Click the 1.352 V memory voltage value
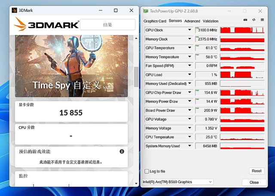This screenshot has height=196, width=275. [x=211, y=128]
